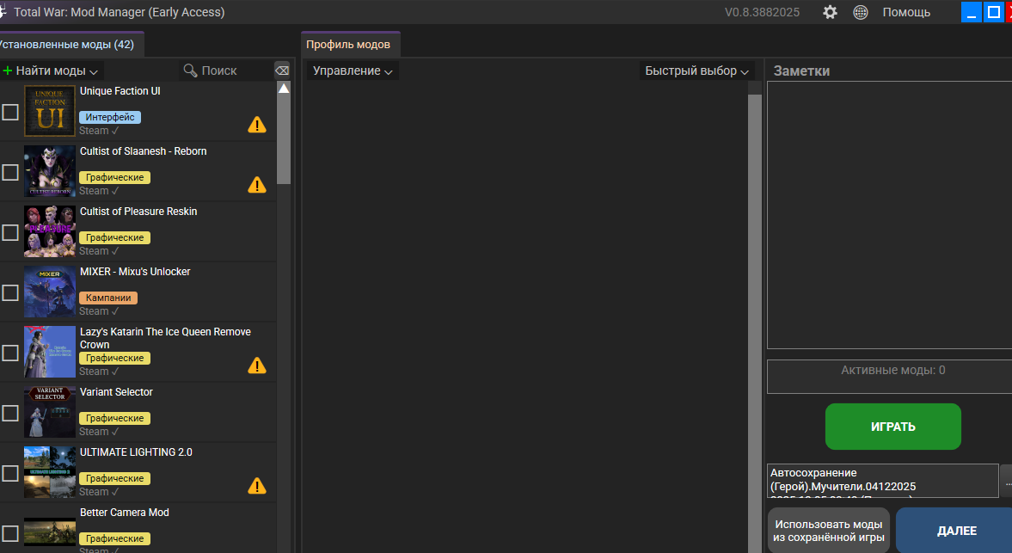Image resolution: width=1012 pixels, height=553 pixels.
Task: Enable the Variant Selector mod checkbox
Action: pyautogui.click(x=10, y=413)
